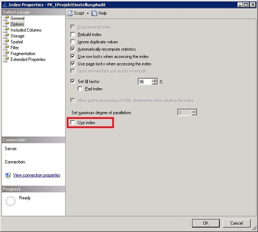258x232 pixels.
Task: Click the Help toolbar button
Action: (99, 13)
